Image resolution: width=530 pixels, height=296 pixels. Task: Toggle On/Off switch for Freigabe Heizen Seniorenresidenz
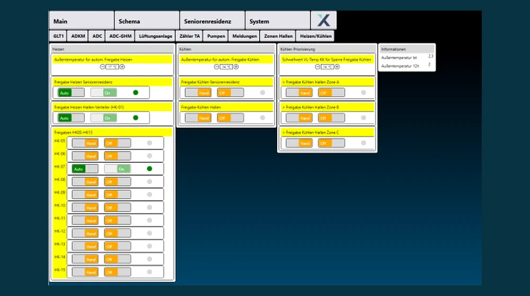[103, 92]
